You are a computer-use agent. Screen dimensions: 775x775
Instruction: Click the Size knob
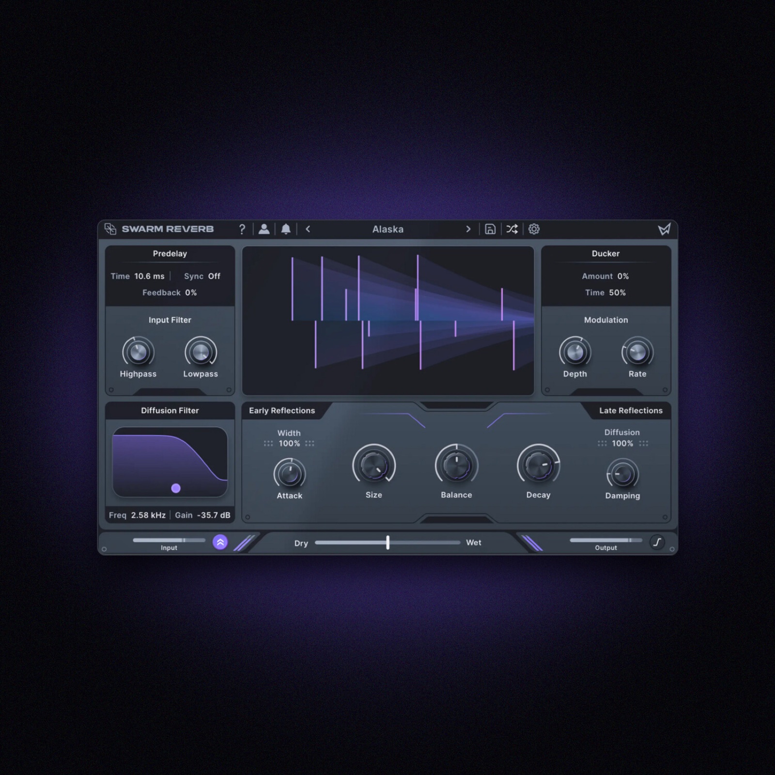(374, 465)
